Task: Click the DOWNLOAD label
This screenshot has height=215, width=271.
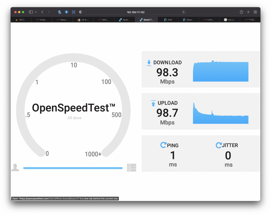Action: click(167, 63)
